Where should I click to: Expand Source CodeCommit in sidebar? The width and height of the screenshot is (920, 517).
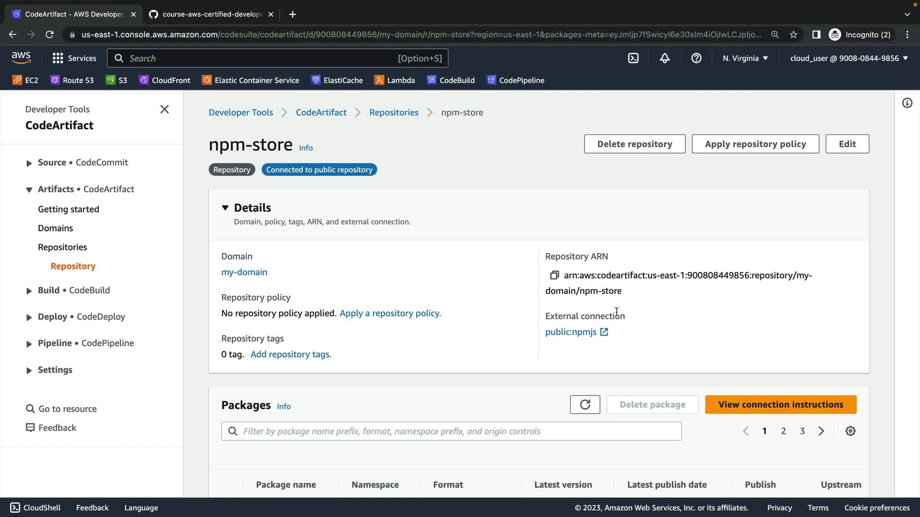(x=29, y=163)
